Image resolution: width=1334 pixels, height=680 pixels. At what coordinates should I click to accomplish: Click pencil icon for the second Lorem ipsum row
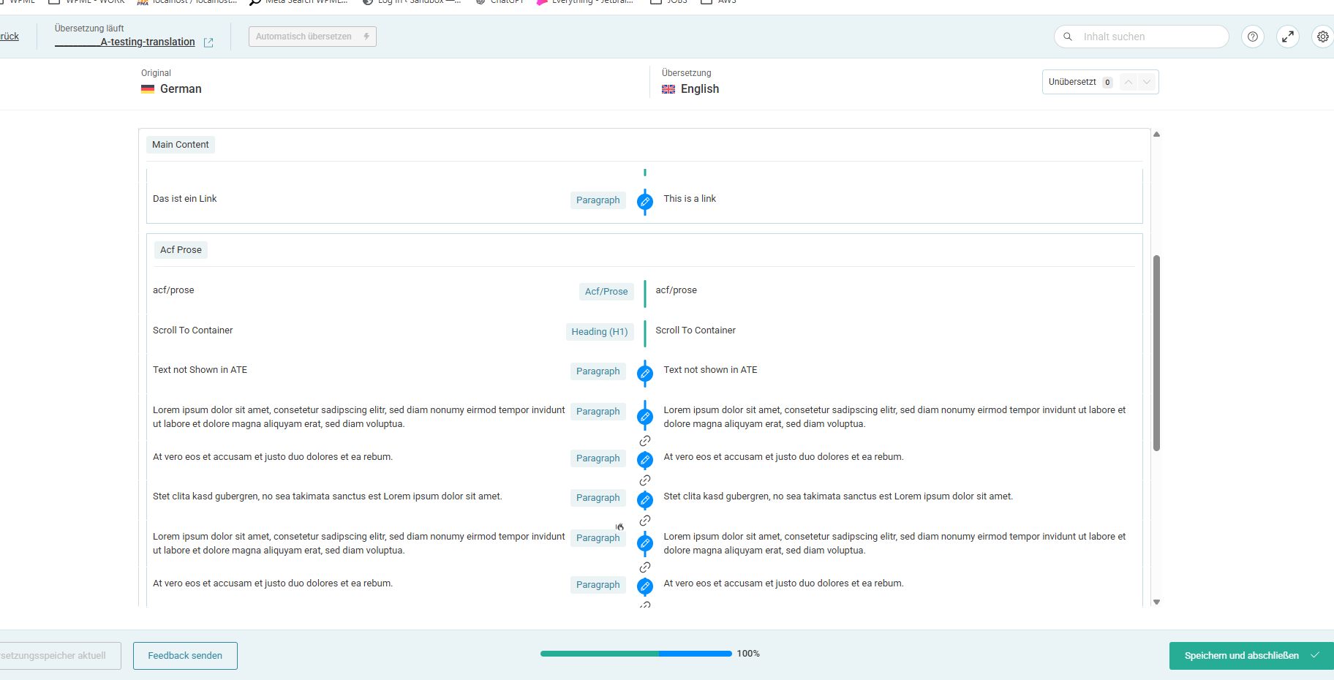pyautogui.click(x=645, y=543)
